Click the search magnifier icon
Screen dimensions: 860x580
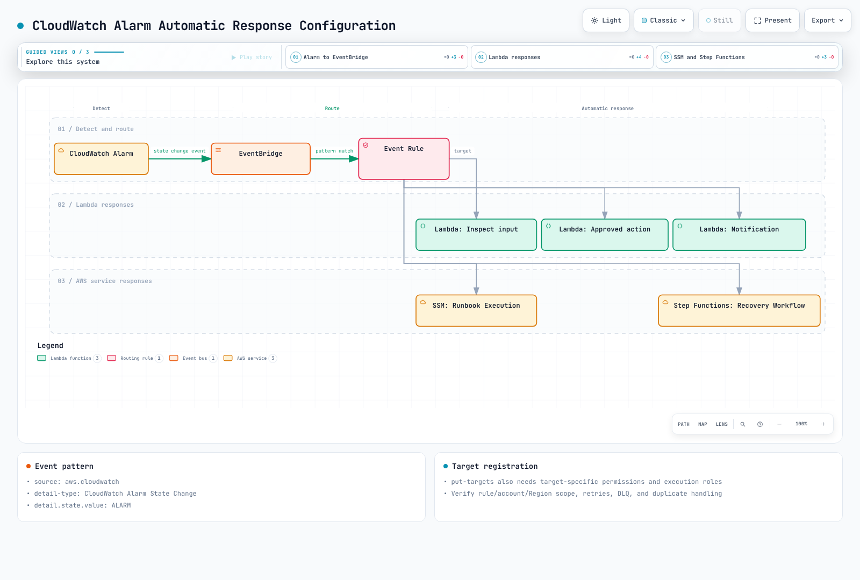(743, 424)
